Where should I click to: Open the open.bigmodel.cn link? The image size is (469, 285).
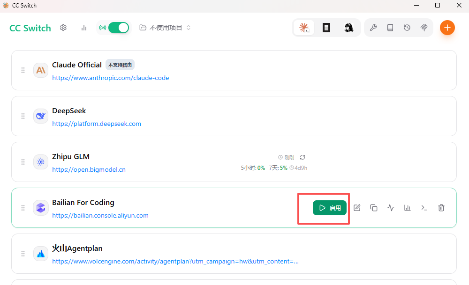click(89, 170)
